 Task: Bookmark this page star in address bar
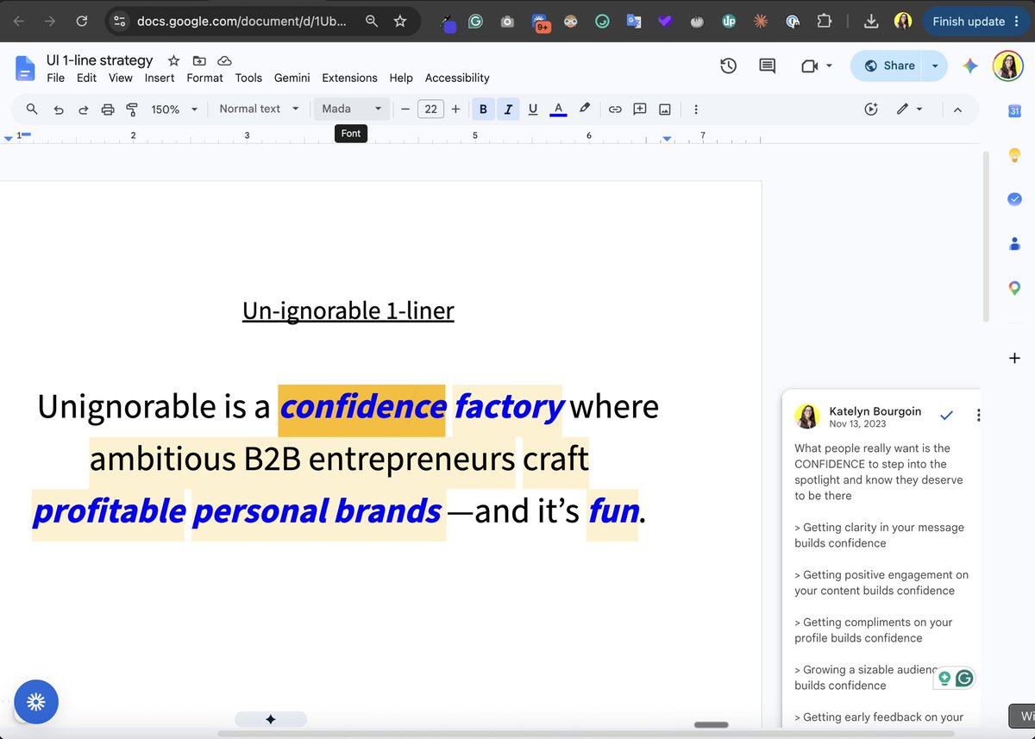pos(400,21)
